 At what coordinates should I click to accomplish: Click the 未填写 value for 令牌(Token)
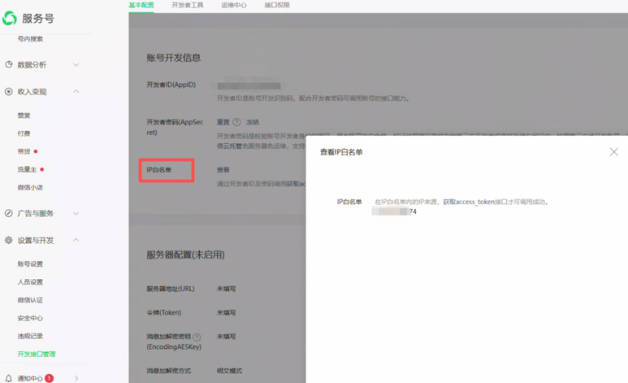coord(227,313)
